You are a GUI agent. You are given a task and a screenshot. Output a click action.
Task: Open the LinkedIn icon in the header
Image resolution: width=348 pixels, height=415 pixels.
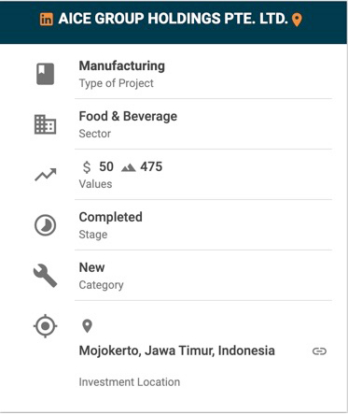47,20
